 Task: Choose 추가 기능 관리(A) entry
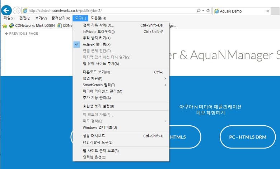click(x=121, y=98)
